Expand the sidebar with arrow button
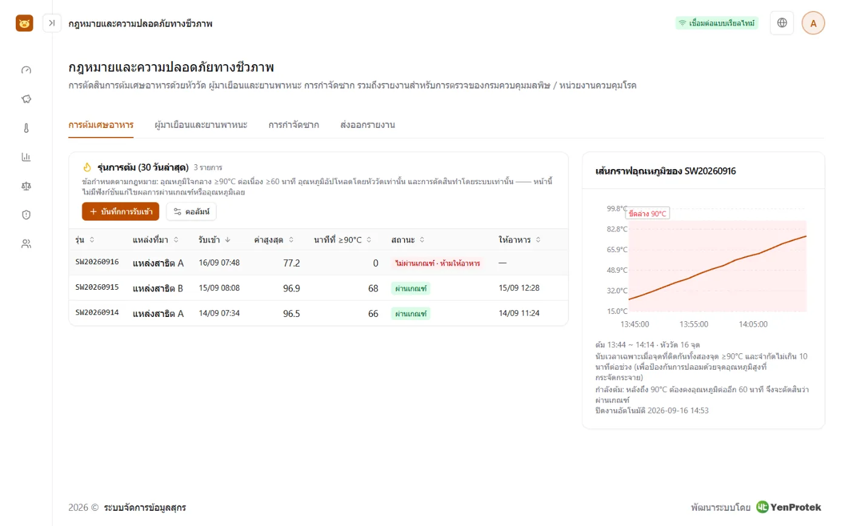Image resolution: width=841 pixels, height=526 pixels. (52, 23)
